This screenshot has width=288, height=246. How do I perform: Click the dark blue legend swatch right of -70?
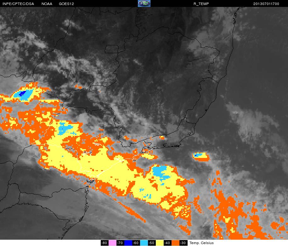tap(128, 243)
